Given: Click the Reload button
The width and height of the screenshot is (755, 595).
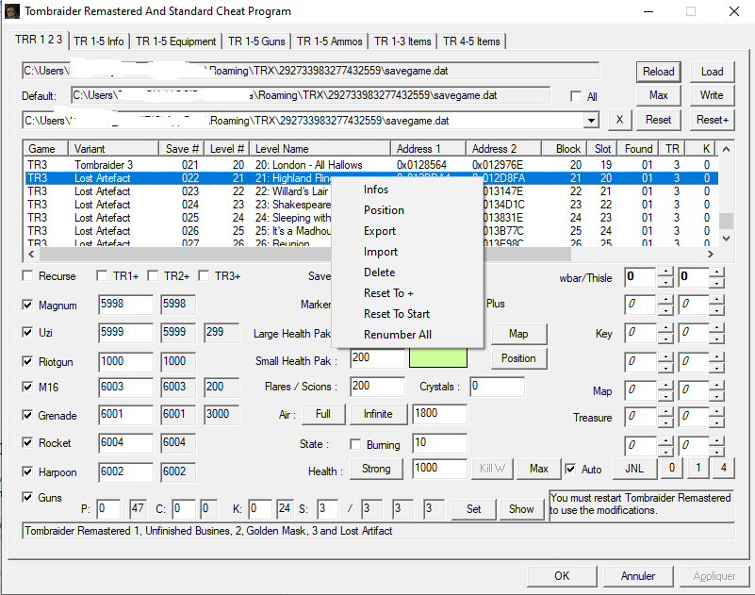Looking at the screenshot, I should coord(658,72).
